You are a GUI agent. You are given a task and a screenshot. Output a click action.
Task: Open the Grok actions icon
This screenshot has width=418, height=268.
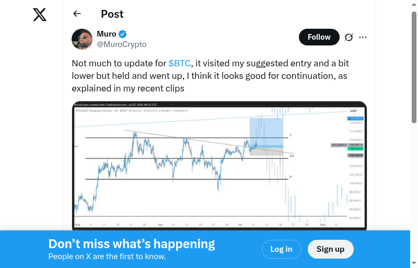349,37
